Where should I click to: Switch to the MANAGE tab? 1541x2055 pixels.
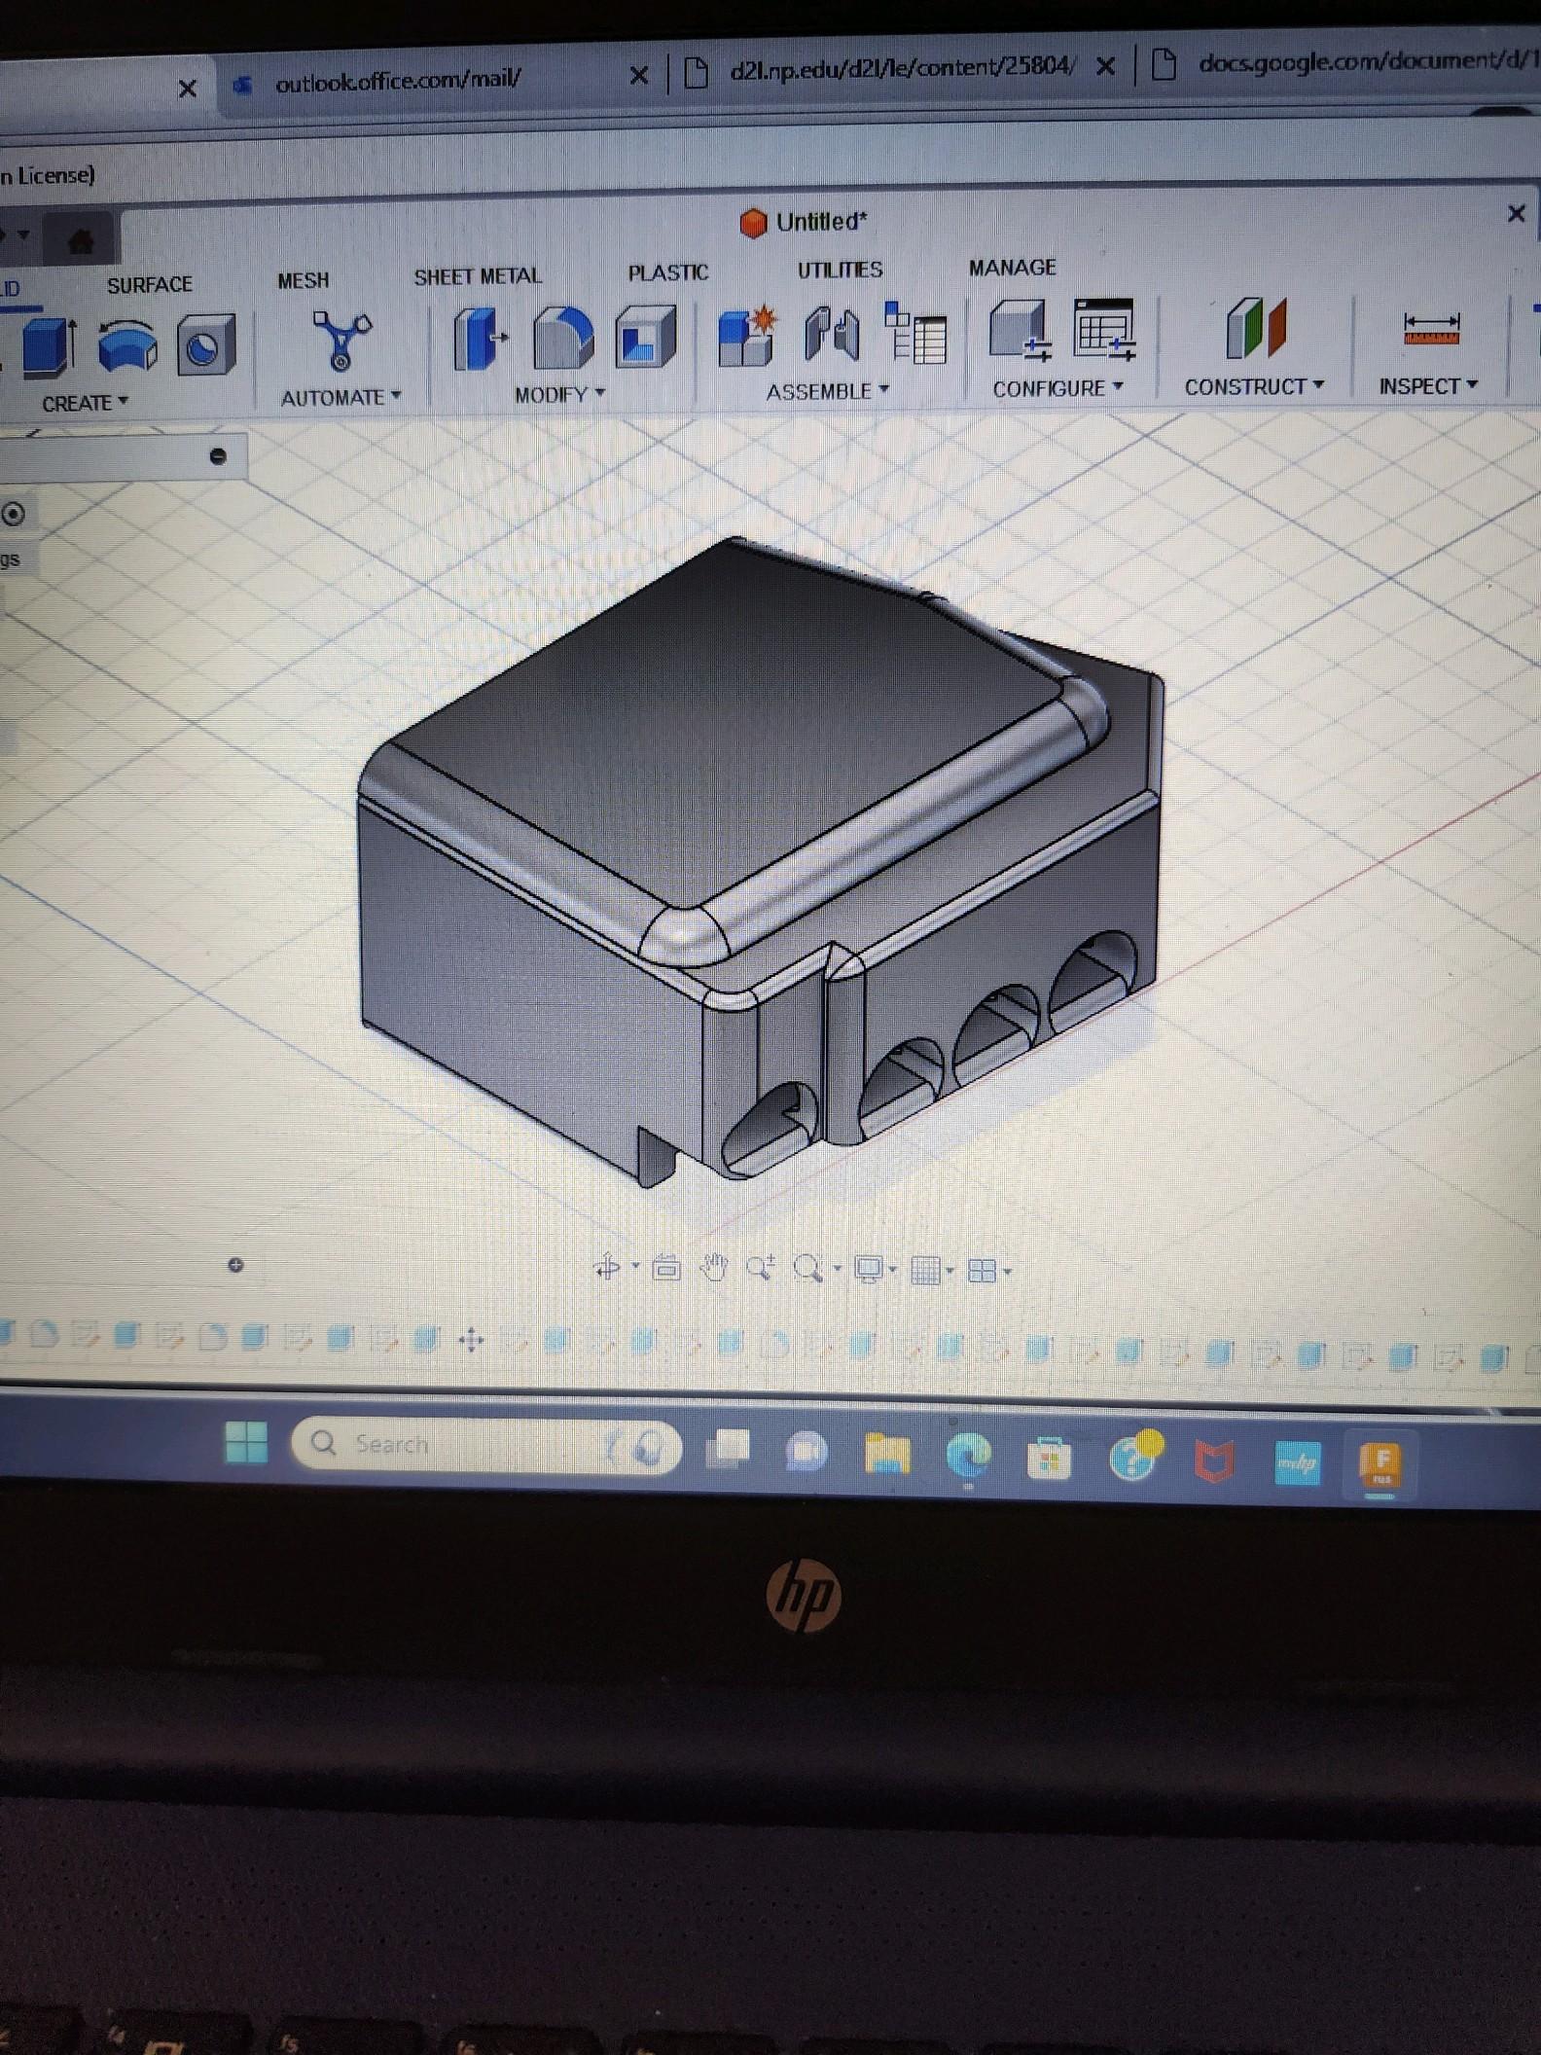(1012, 267)
